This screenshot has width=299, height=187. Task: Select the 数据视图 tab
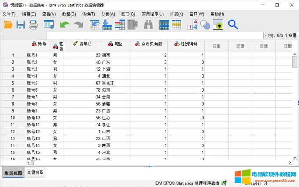(x=12, y=173)
